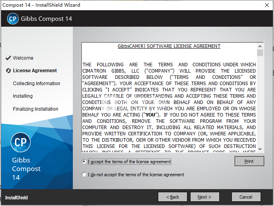Cancel the installation wizard
This screenshot has height=206, width=274.
coord(246,197)
